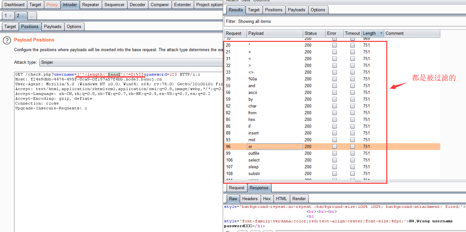Select result row with payload outfile
The image size is (466, 232).
pyautogui.click(x=332, y=153)
